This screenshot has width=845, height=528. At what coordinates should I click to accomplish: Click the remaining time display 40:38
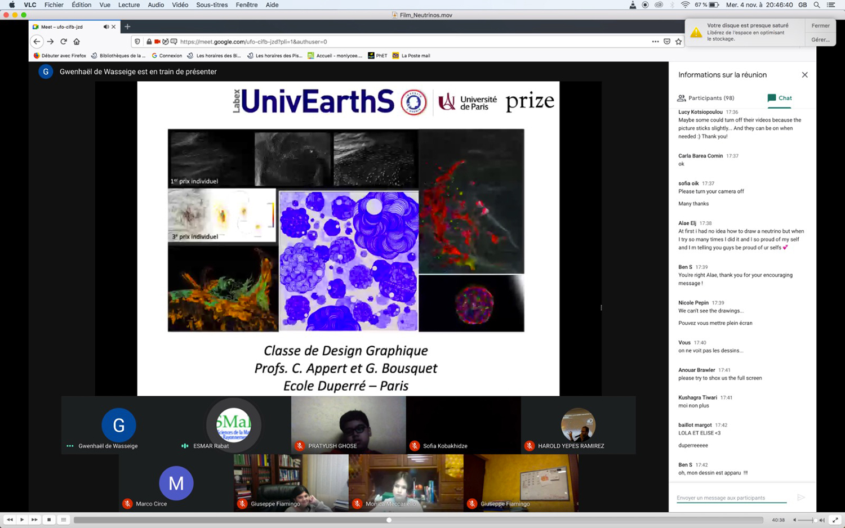(x=778, y=520)
